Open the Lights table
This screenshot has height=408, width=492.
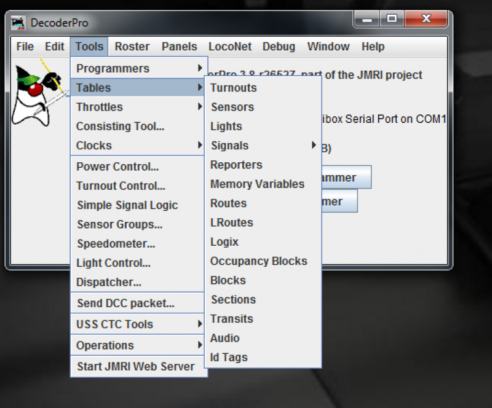pyautogui.click(x=263, y=126)
